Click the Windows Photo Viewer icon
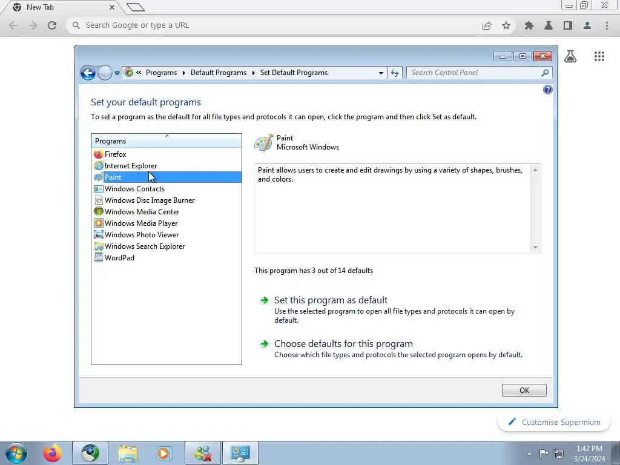Viewport: 620px width, 465px height. (x=99, y=234)
